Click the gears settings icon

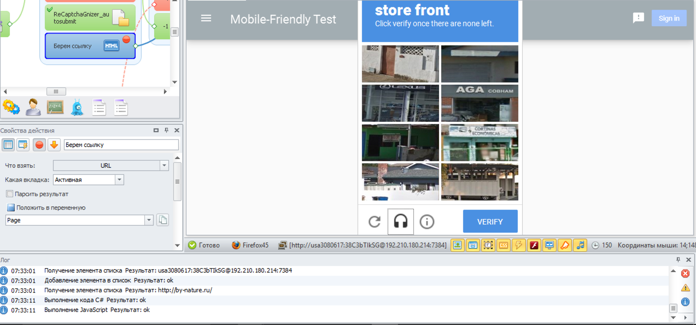[11, 107]
